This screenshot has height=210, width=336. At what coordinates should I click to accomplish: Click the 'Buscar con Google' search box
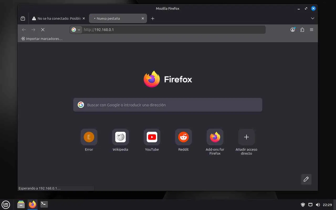tap(168, 105)
